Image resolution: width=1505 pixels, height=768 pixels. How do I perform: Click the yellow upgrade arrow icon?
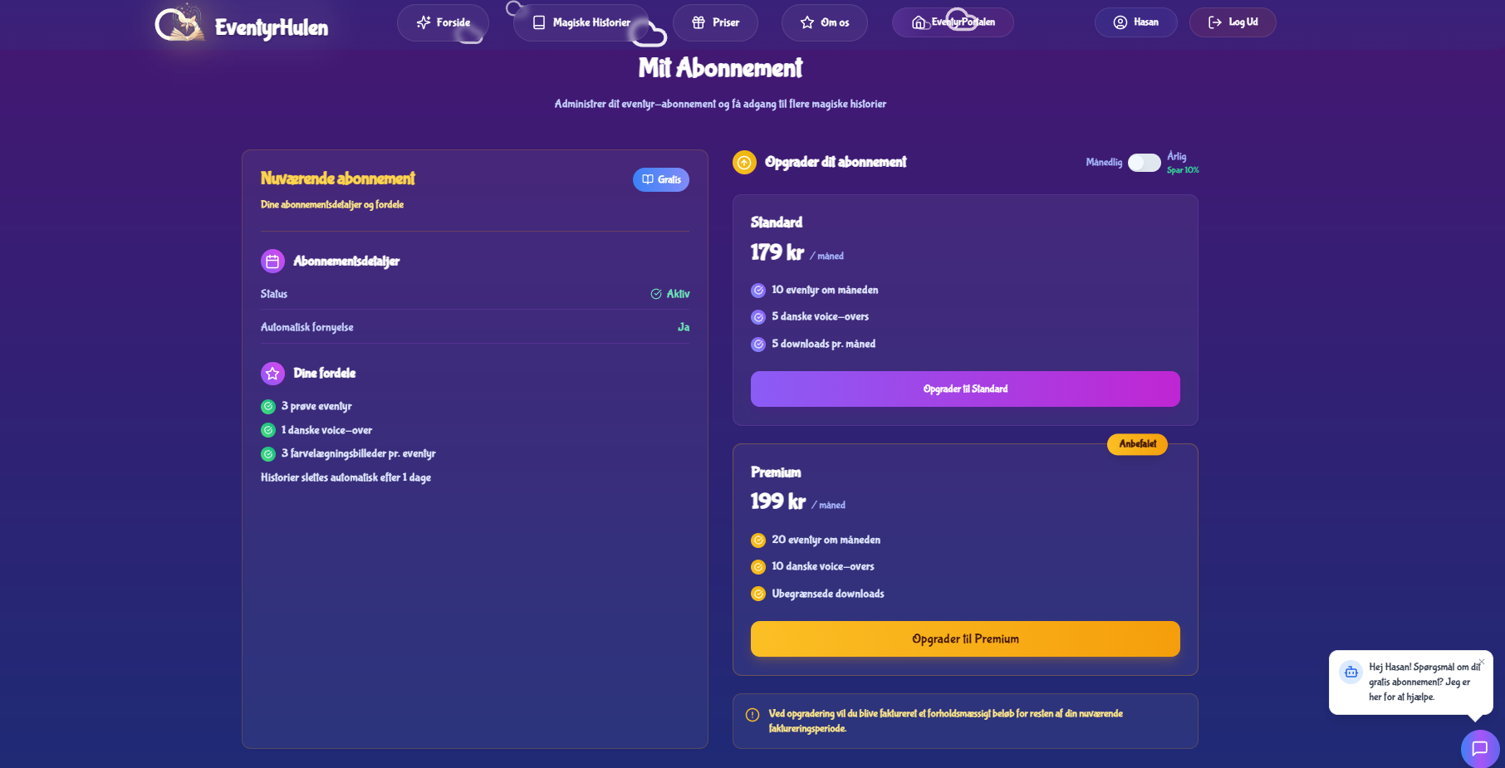point(744,163)
